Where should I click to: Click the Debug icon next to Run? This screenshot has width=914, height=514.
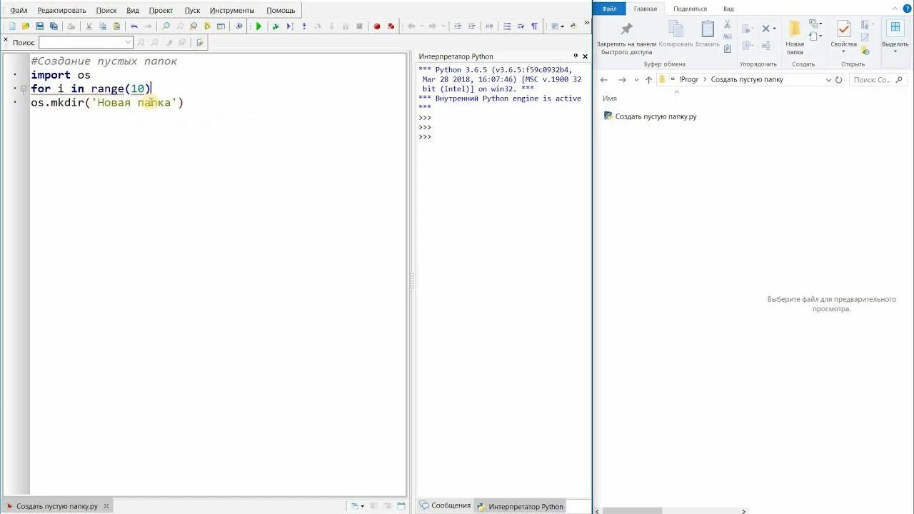click(x=276, y=26)
